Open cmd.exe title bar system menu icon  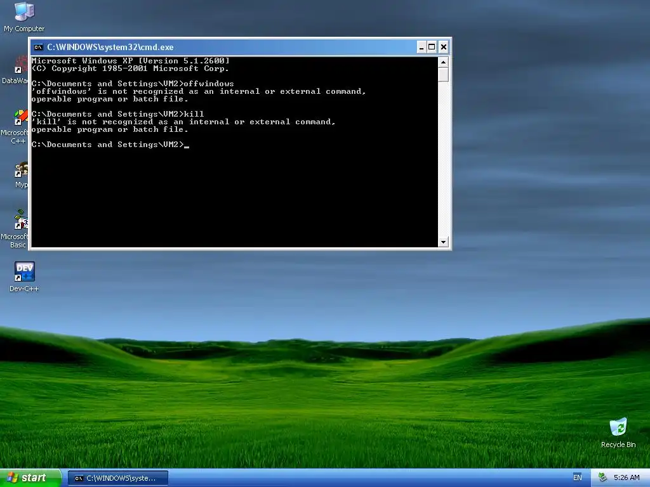39,47
